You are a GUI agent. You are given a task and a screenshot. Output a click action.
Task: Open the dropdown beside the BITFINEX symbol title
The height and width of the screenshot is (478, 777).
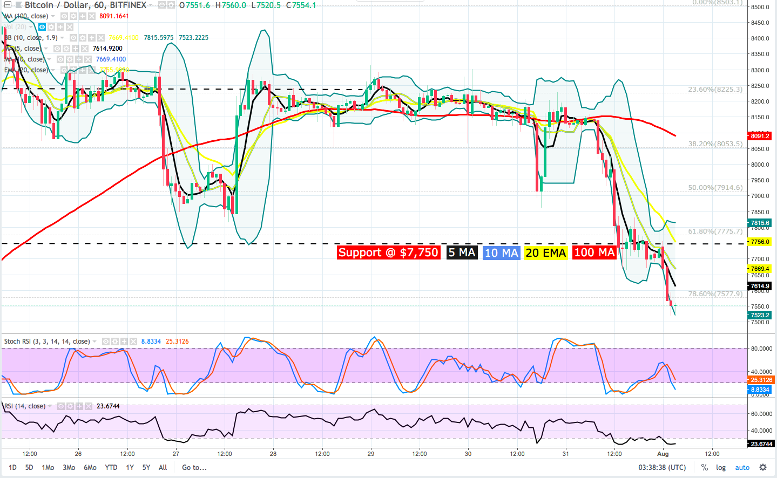coord(150,5)
